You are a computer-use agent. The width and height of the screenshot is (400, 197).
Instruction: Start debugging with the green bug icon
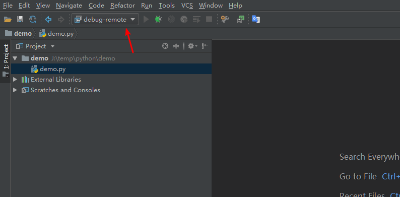(x=158, y=19)
